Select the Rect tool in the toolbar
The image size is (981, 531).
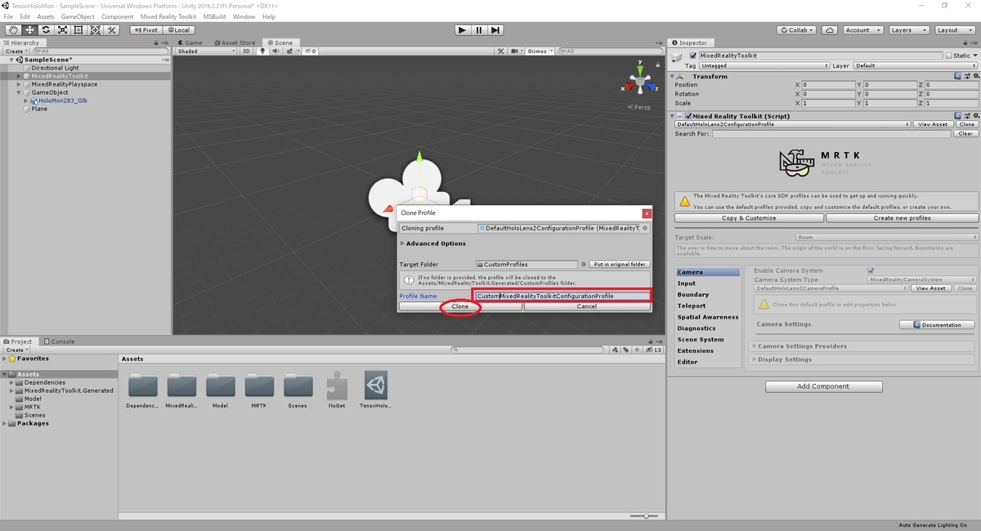click(78, 30)
